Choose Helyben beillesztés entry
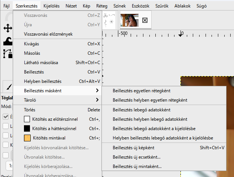The width and height of the screenshot is (234, 177). point(57,81)
